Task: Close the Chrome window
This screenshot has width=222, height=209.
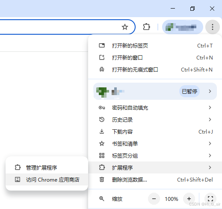Action: coord(212,9)
